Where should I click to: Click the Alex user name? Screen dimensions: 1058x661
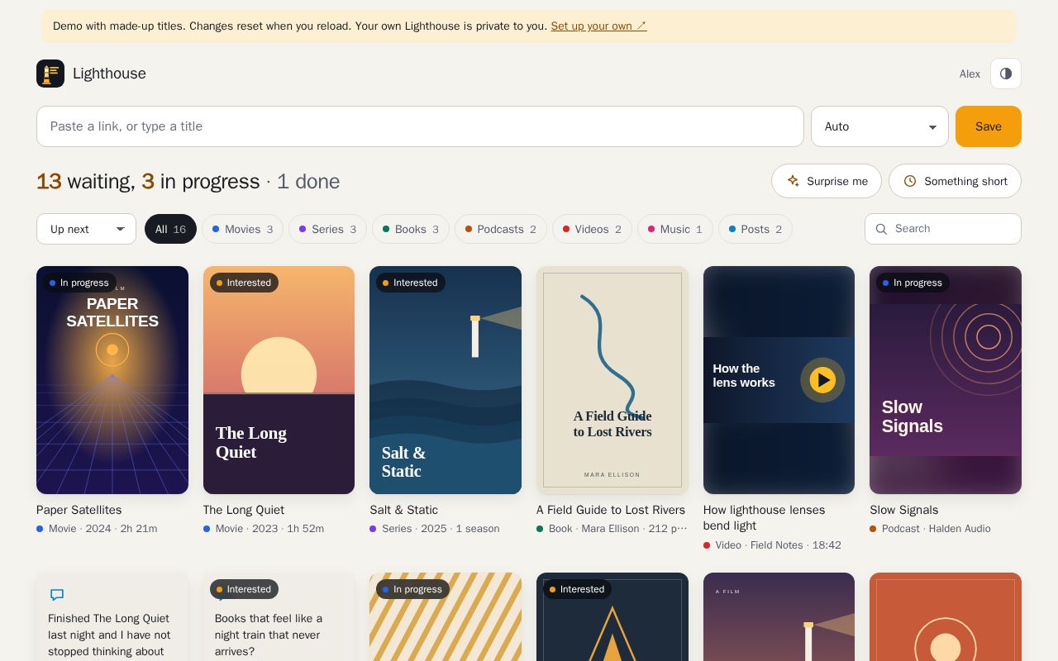click(x=970, y=74)
